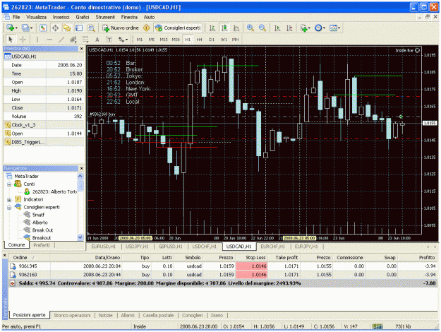Select the crosshair tool
This screenshot has width=441, height=332.
[x=23, y=40]
